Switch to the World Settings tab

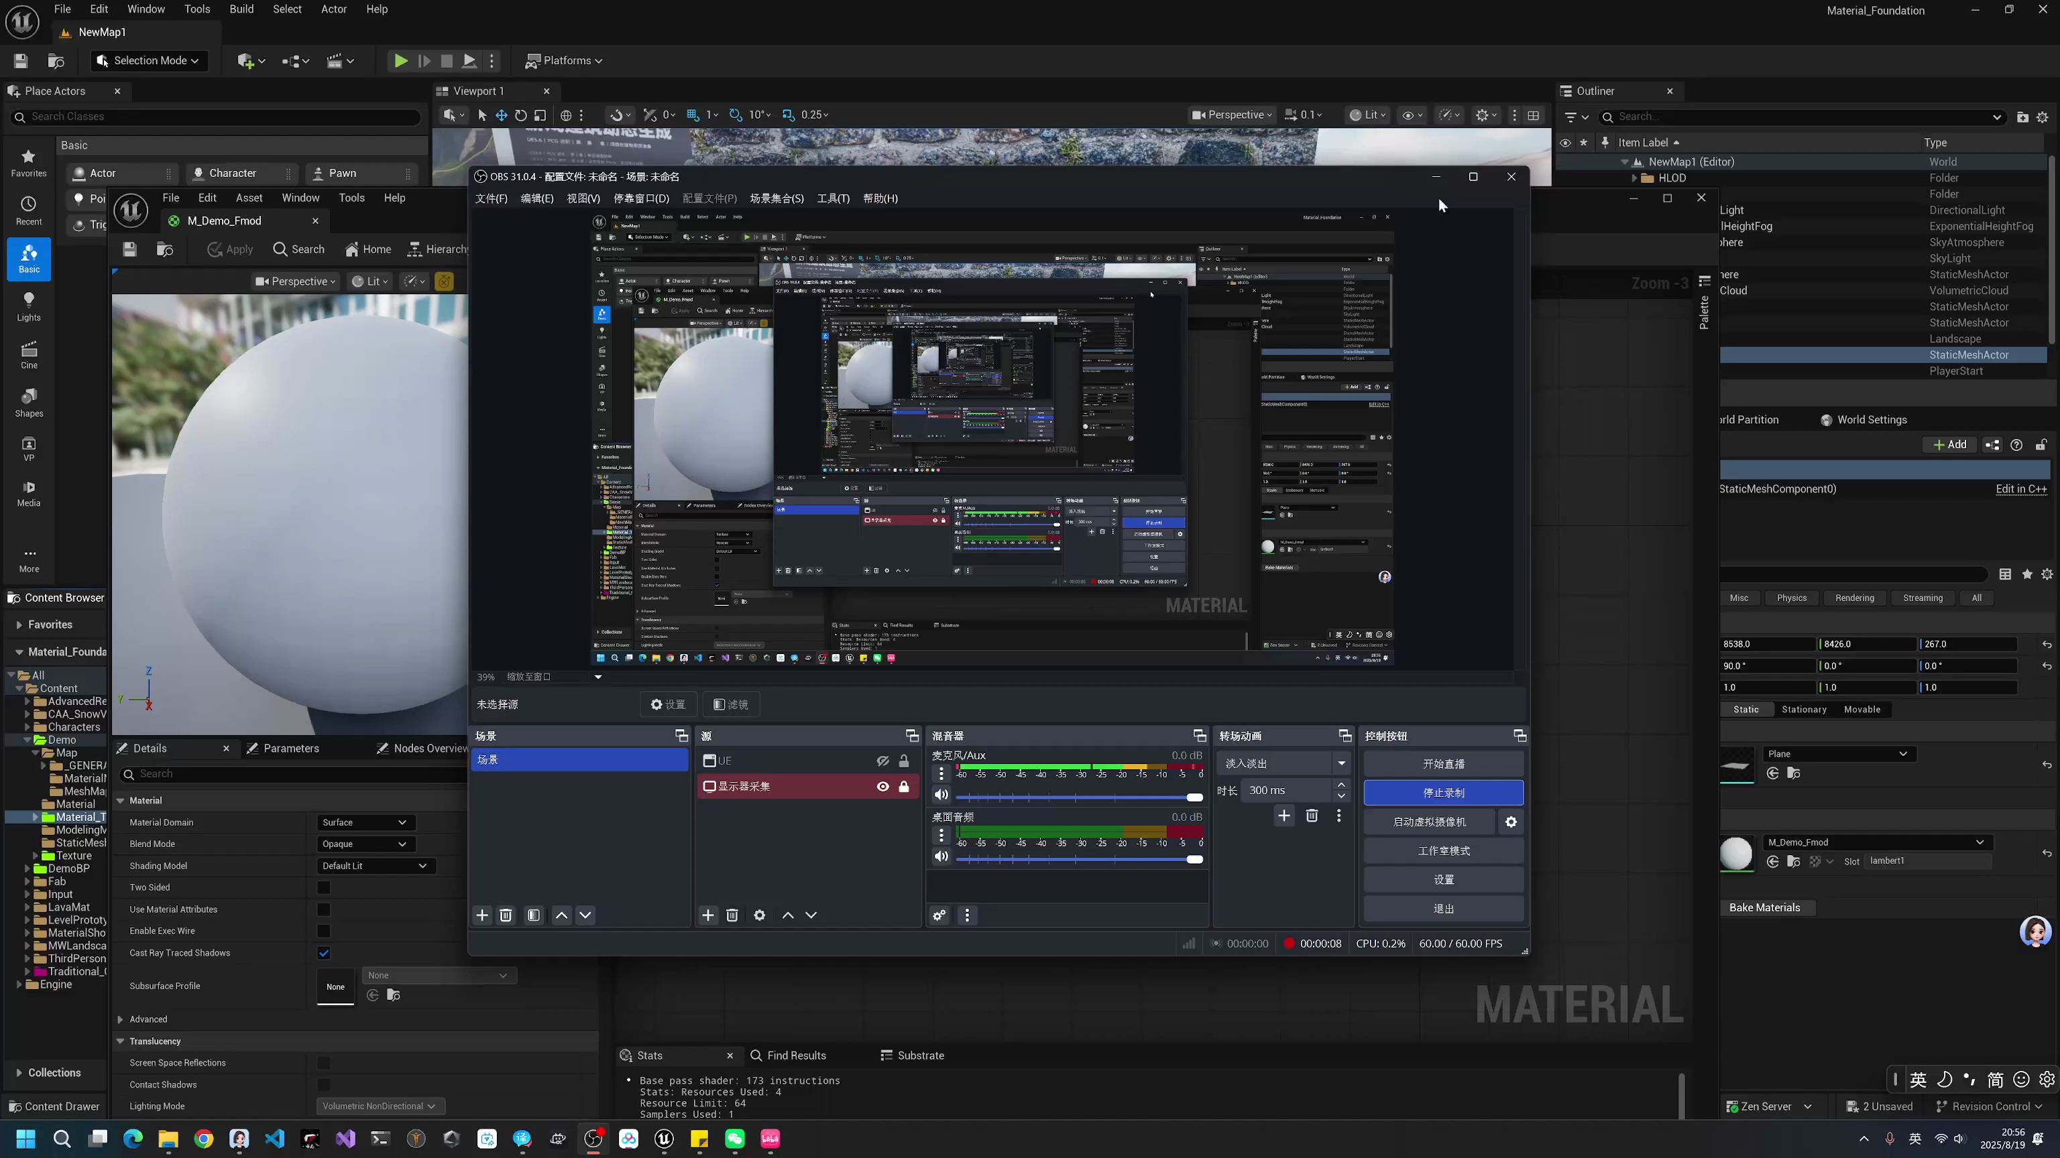point(1864,420)
